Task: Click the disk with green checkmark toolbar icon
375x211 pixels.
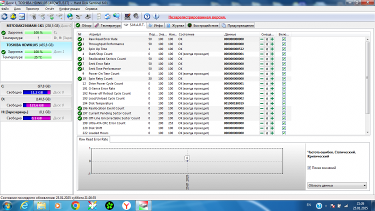Action: click(x=50, y=16)
